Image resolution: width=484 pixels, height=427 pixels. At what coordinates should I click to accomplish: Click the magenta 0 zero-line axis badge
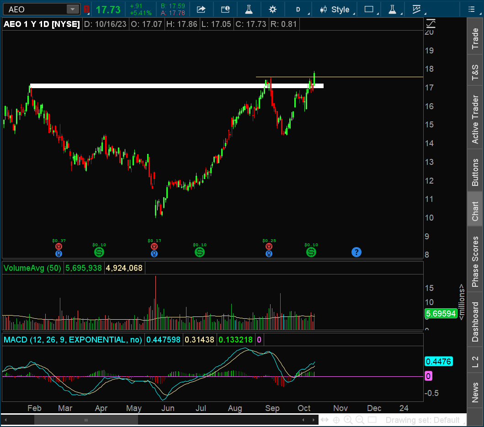[428, 376]
